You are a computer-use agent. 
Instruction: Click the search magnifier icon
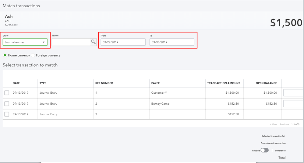point(93,42)
